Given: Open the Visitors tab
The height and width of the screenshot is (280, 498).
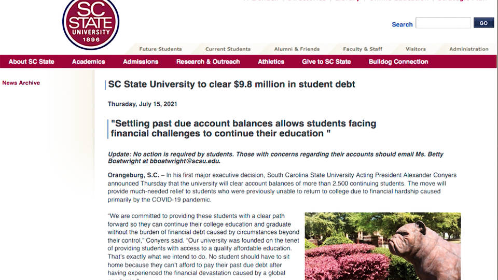Looking at the screenshot, I should [416, 49].
